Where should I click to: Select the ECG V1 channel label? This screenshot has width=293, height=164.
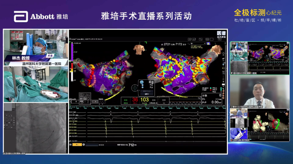tap(73, 118)
